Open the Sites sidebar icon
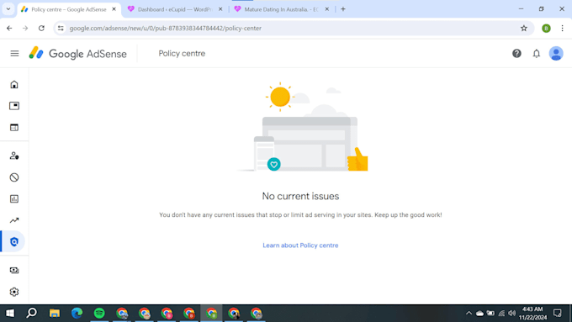572x322 pixels. (x=14, y=127)
